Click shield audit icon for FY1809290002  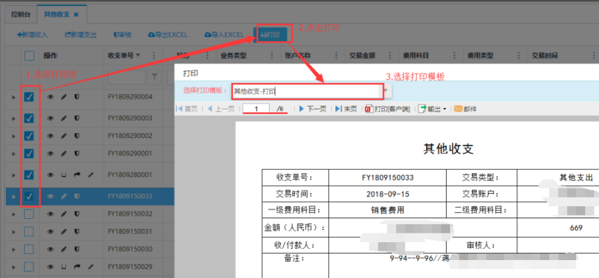(77, 136)
